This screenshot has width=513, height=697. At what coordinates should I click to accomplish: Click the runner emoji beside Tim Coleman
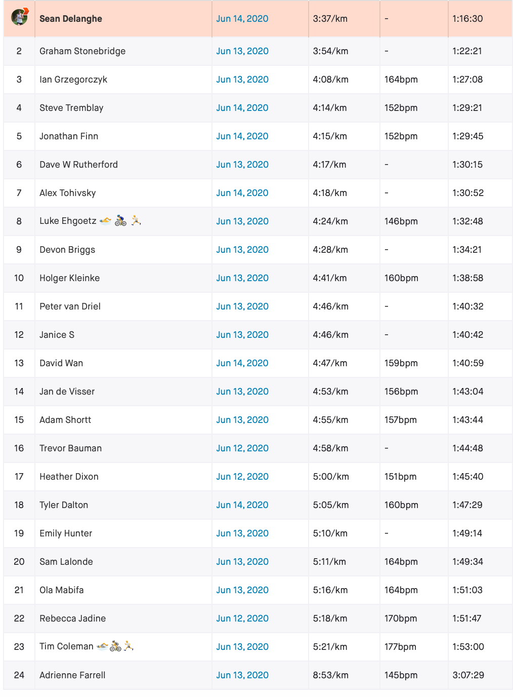pos(129,646)
